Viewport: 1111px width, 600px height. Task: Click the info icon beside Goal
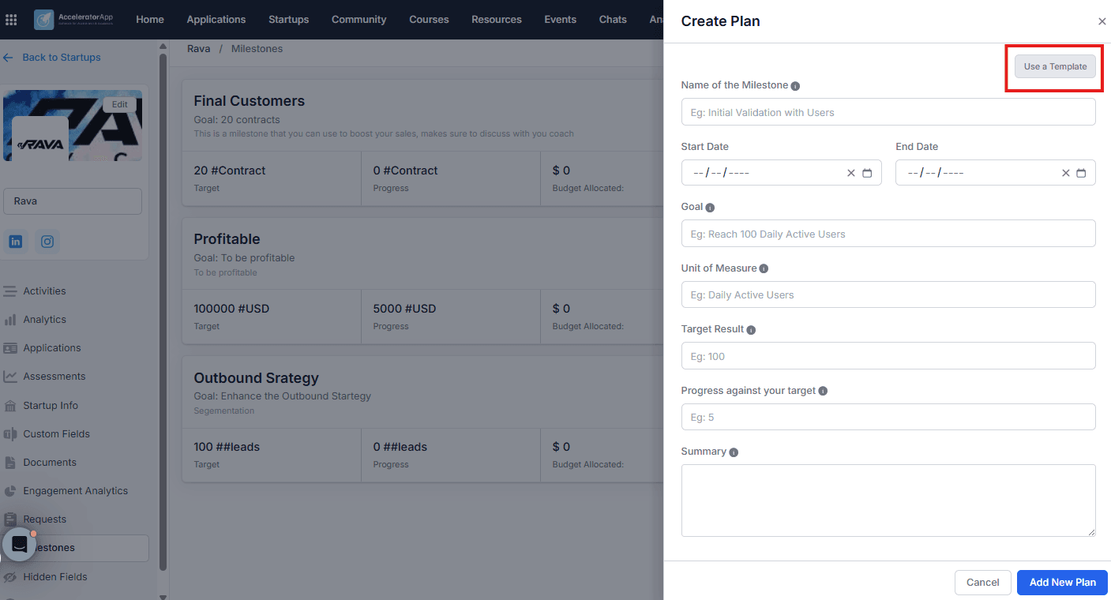tap(710, 208)
